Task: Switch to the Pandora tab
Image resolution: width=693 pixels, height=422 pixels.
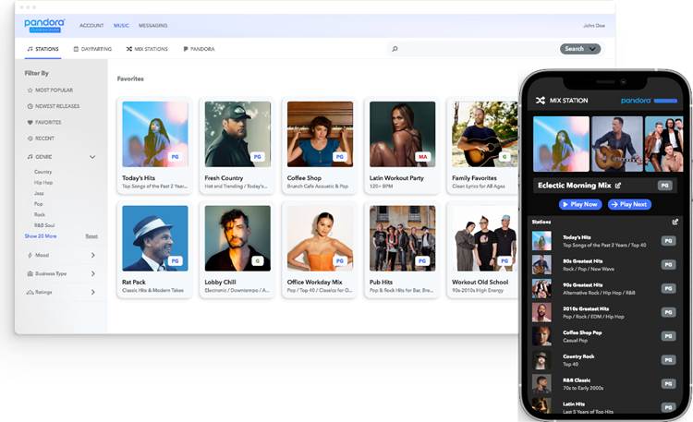Action: tap(199, 49)
